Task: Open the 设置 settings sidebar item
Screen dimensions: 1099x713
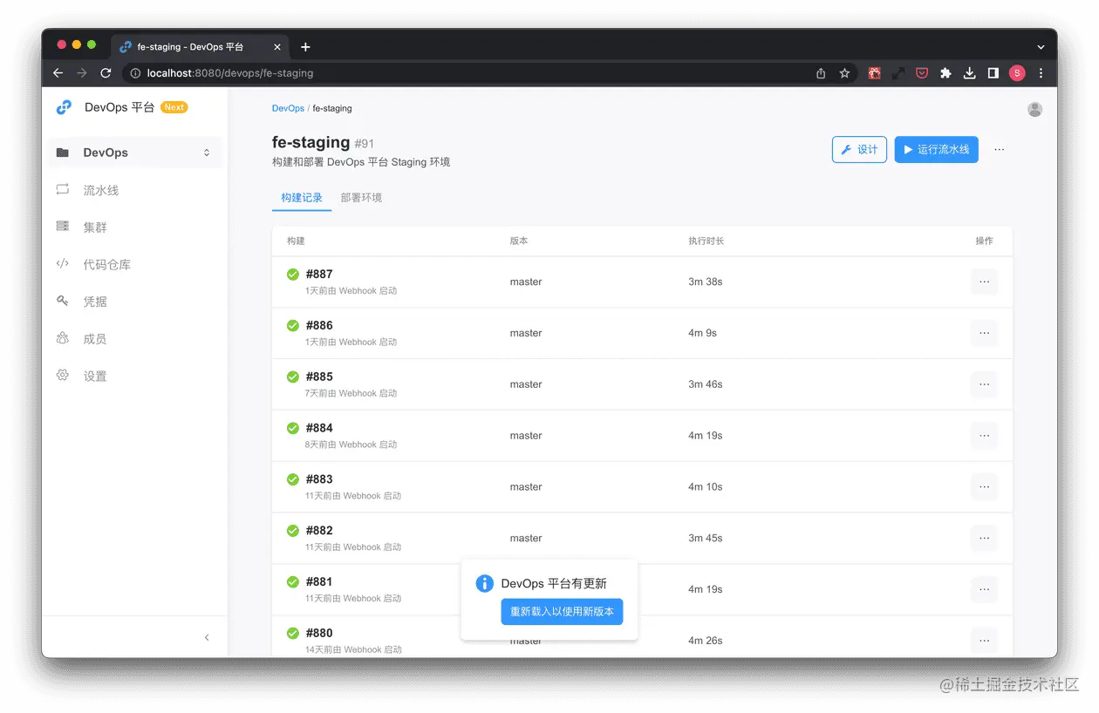Action: pos(135,376)
